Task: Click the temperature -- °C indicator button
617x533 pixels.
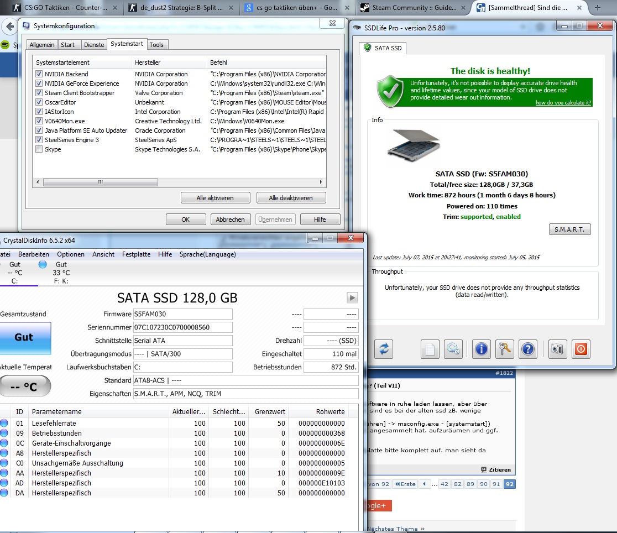Action: (24, 386)
